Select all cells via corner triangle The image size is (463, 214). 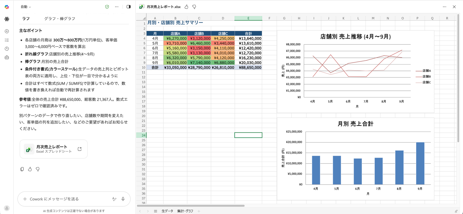[x=144, y=18]
